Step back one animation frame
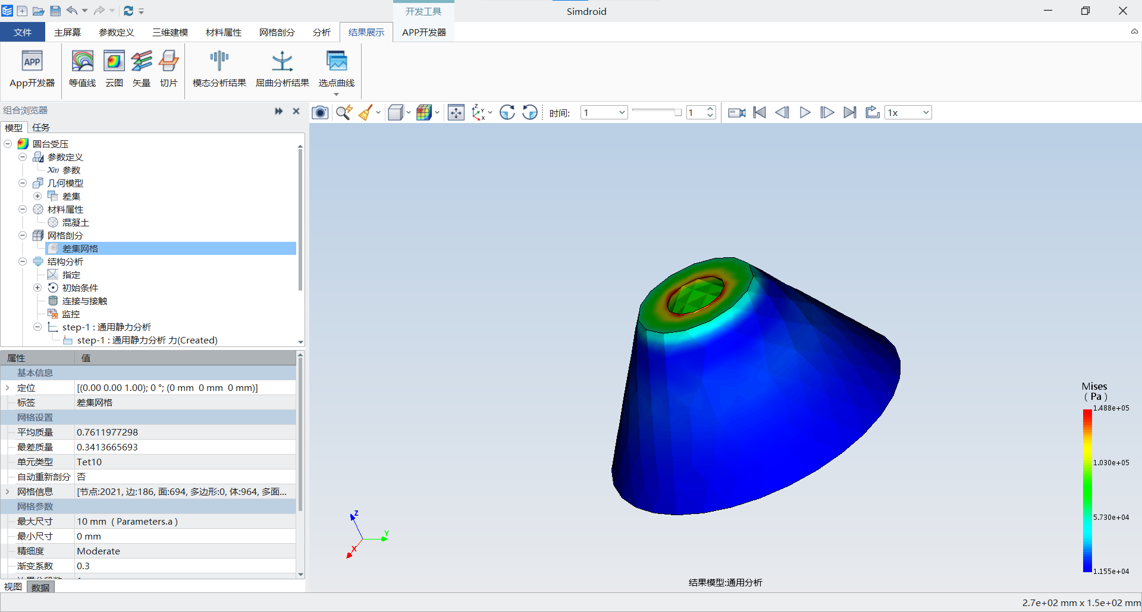Image resolution: width=1142 pixels, height=612 pixels. click(782, 112)
